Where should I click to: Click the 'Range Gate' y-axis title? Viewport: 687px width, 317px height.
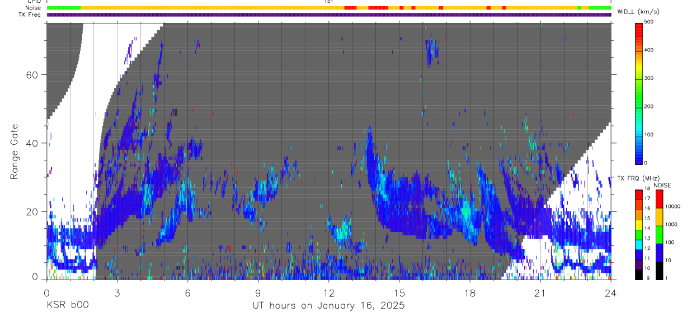pos(14,152)
